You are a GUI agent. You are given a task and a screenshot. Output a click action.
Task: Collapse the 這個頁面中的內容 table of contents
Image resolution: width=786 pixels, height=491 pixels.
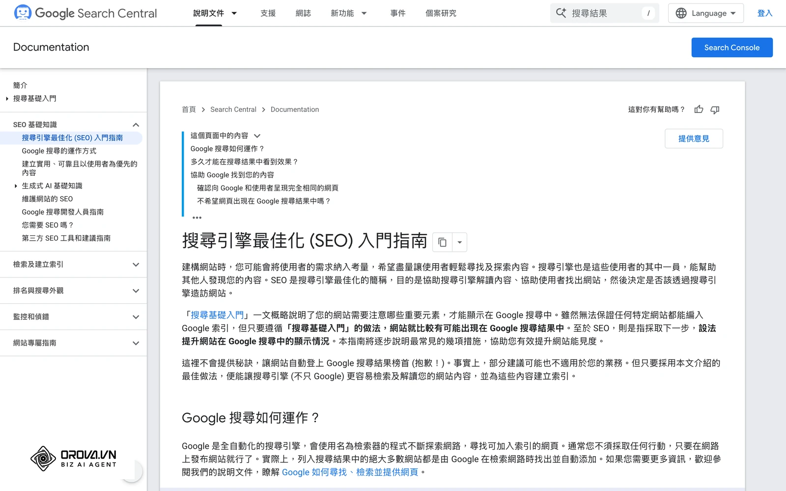coord(257,136)
